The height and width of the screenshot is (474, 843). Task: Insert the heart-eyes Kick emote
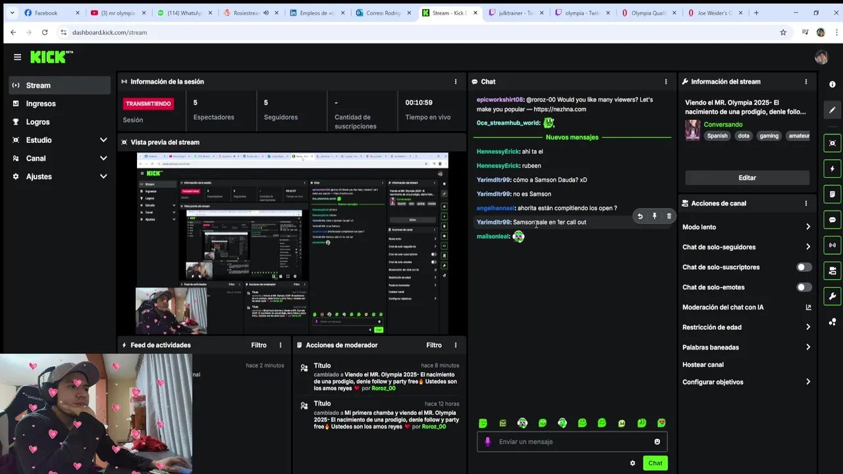point(661,423)
